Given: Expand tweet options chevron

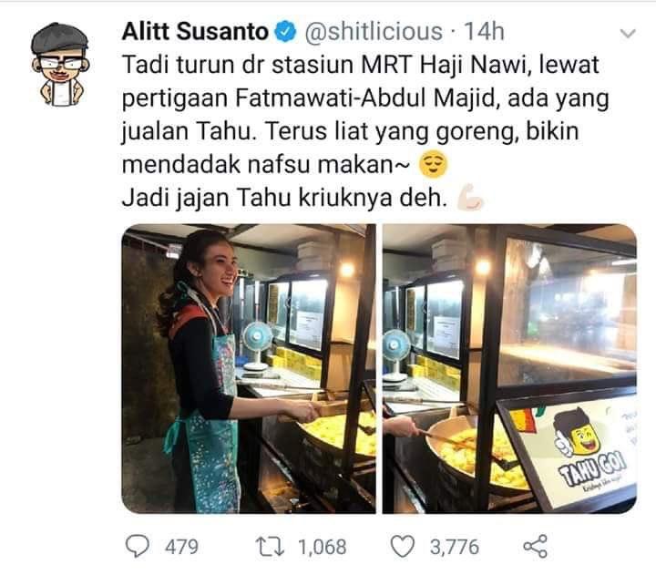Looking at the screenshot, I should coord(628,33).
